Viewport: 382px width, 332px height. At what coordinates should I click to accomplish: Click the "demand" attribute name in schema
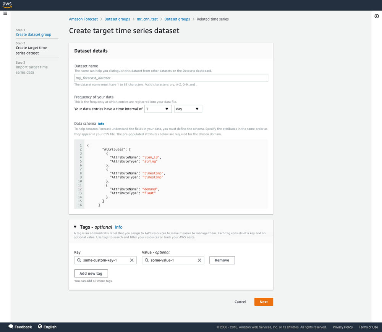pyautogui.click(x=150, y=189)
